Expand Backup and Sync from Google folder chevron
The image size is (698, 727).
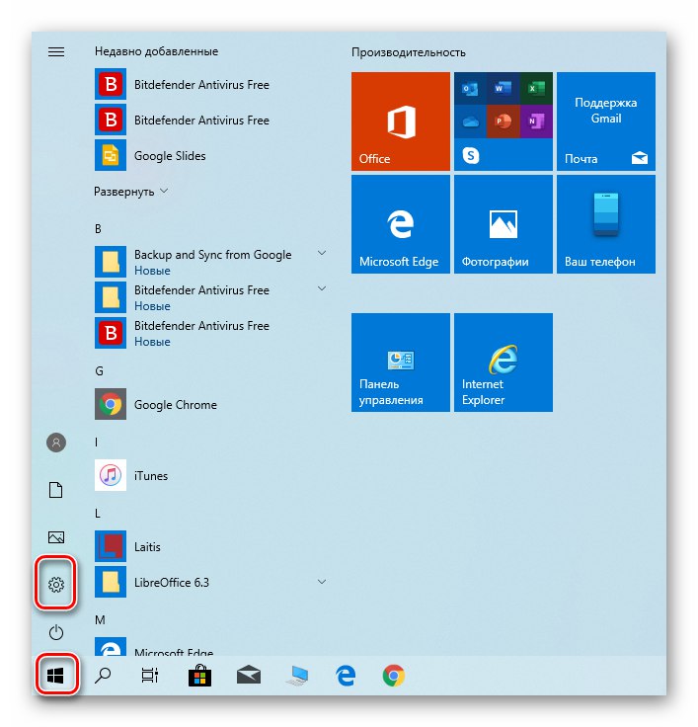click(x=322, y=253)
